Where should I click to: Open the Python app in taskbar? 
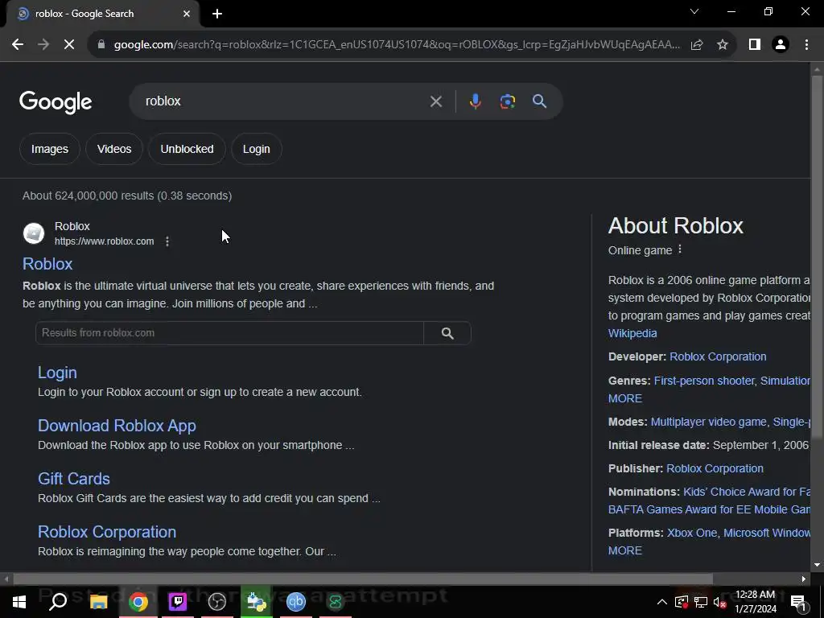(x=257, y=602)
